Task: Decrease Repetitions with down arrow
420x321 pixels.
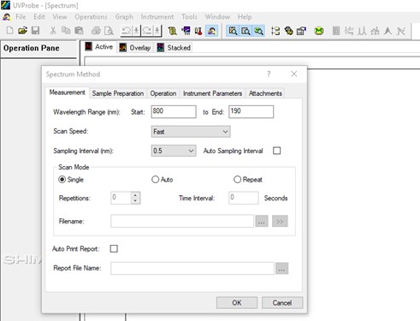Action: (x=135, y=201)
